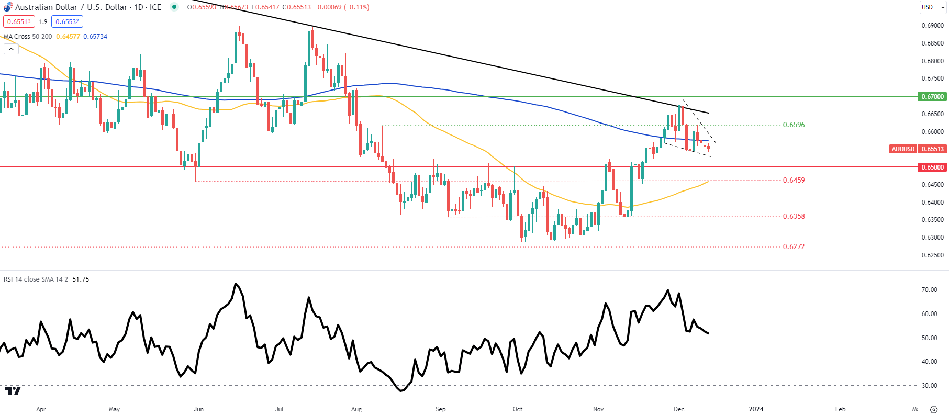The width and height of the screenshot is (949, 415).
Task: Select the 0.6358 level label
Action: coord(794,216)
